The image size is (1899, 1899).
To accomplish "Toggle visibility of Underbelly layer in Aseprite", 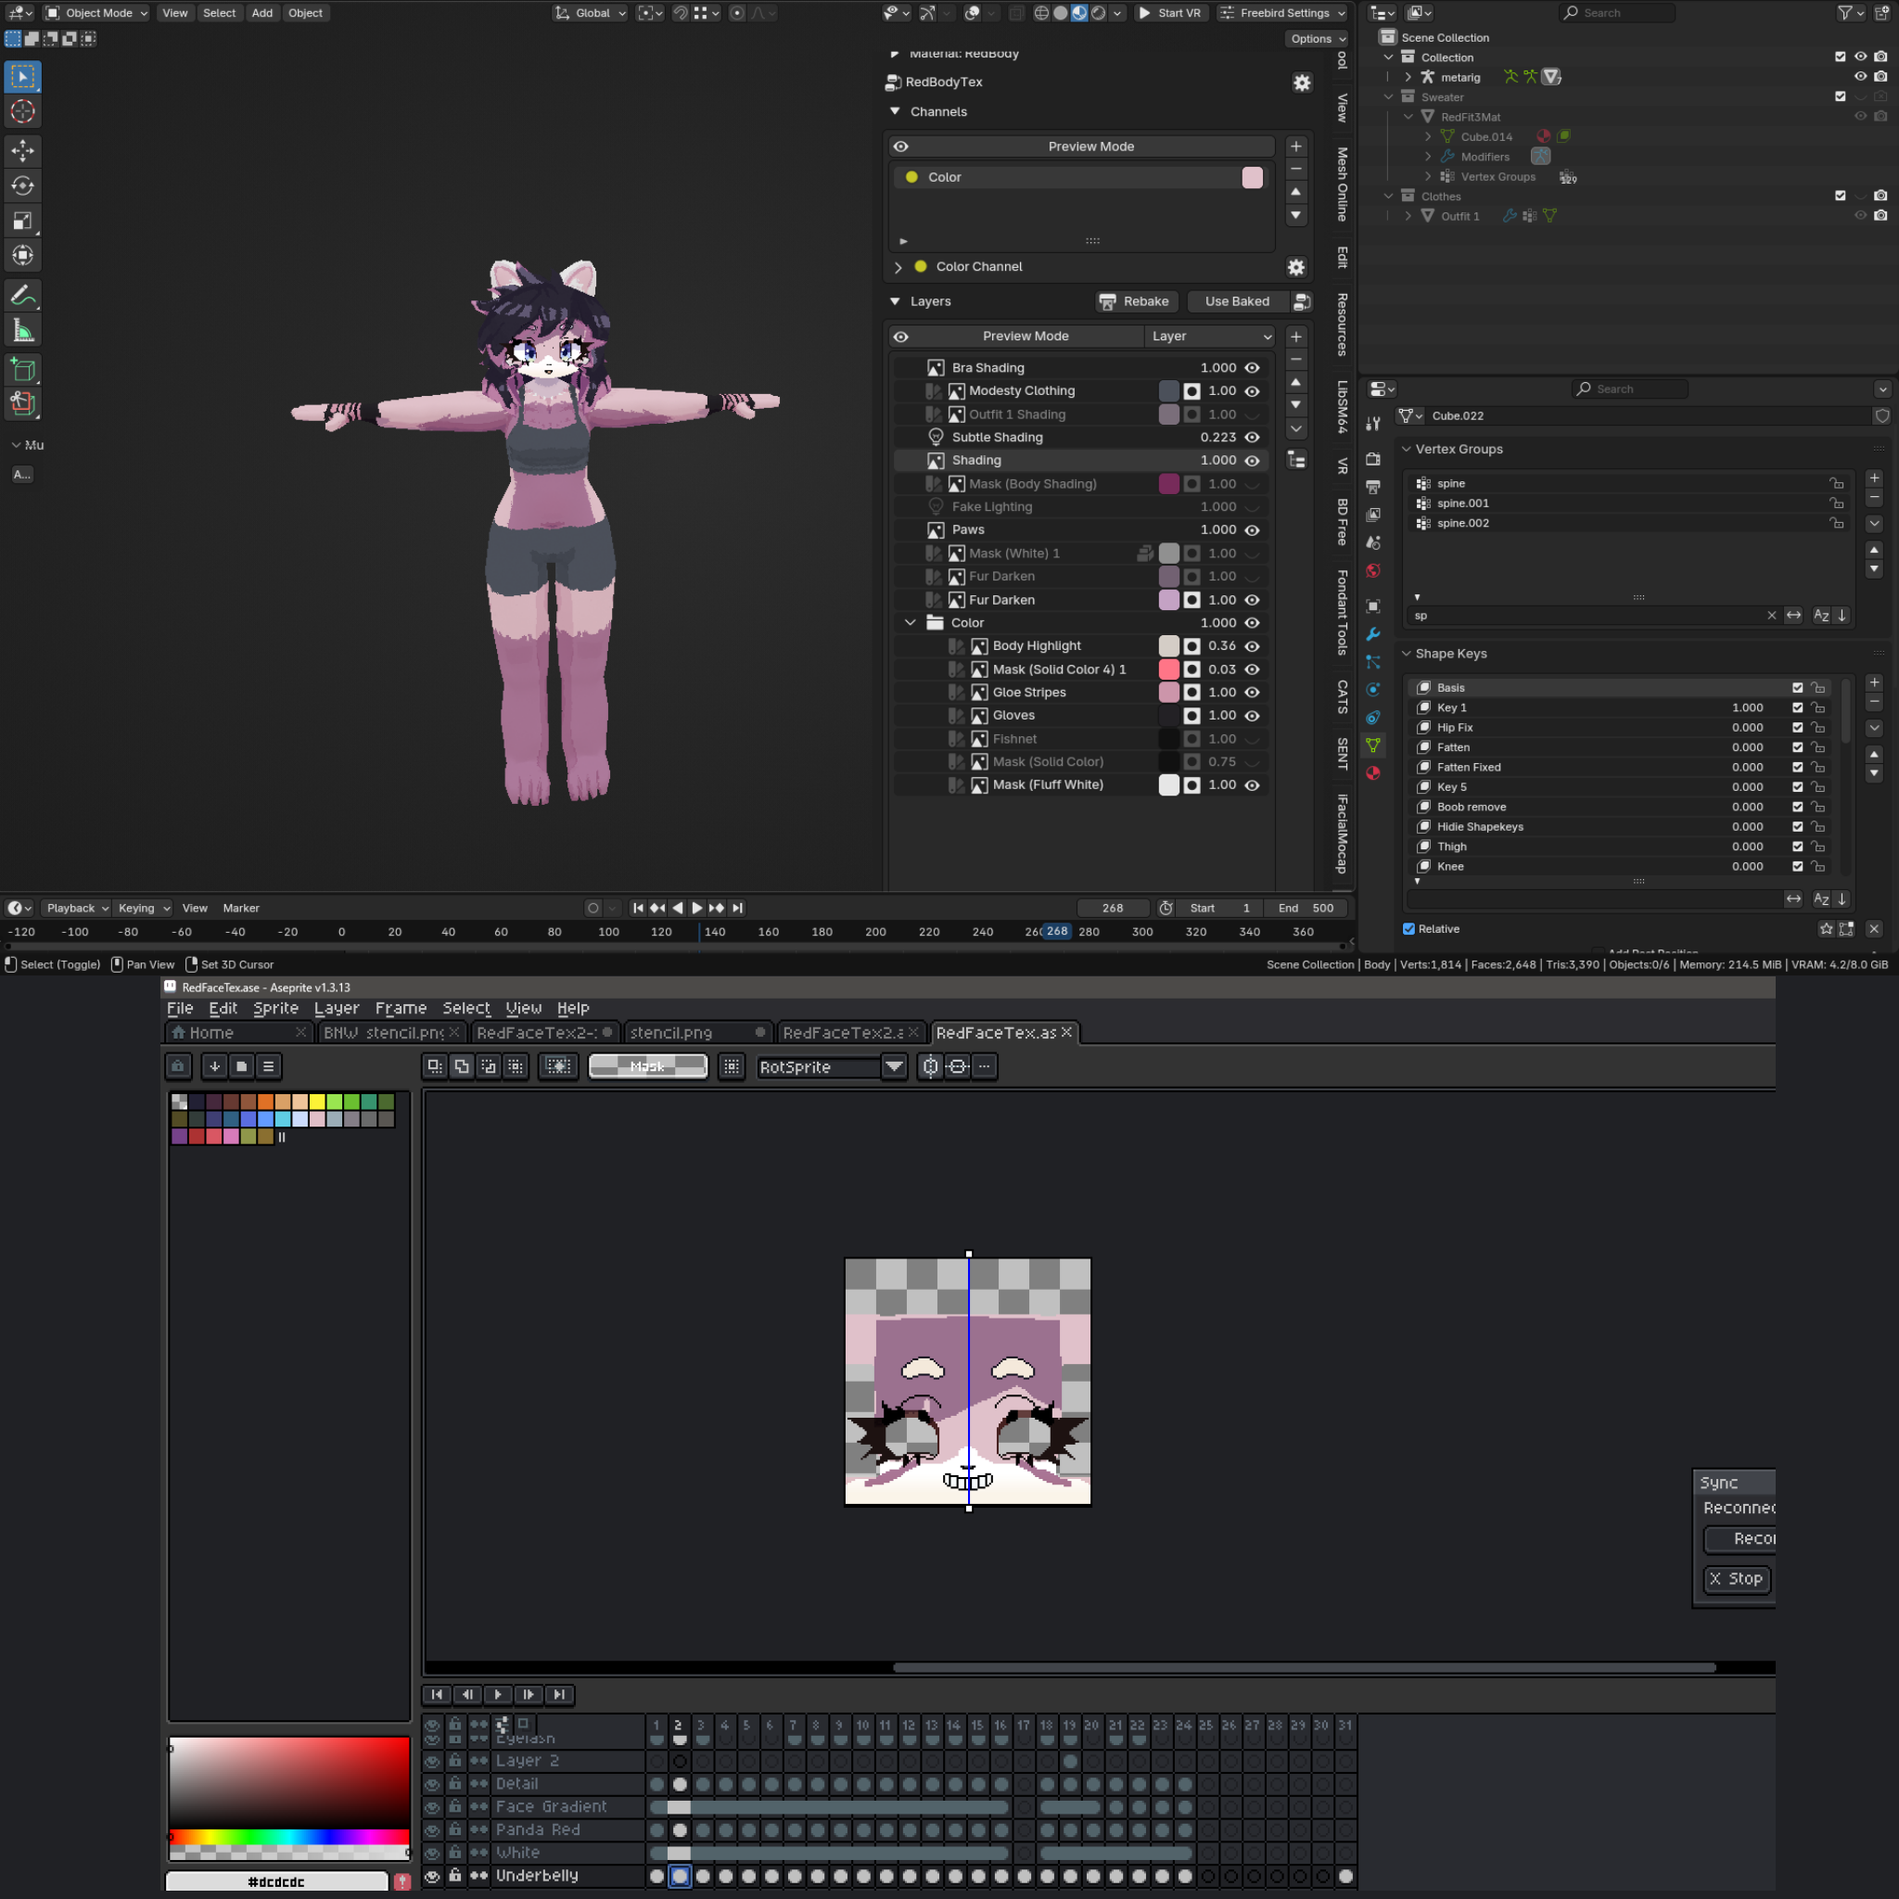I will click(431, 1877).
